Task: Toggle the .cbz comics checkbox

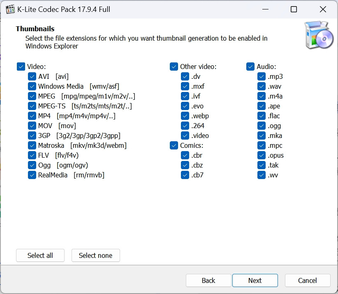Action: 185,165
